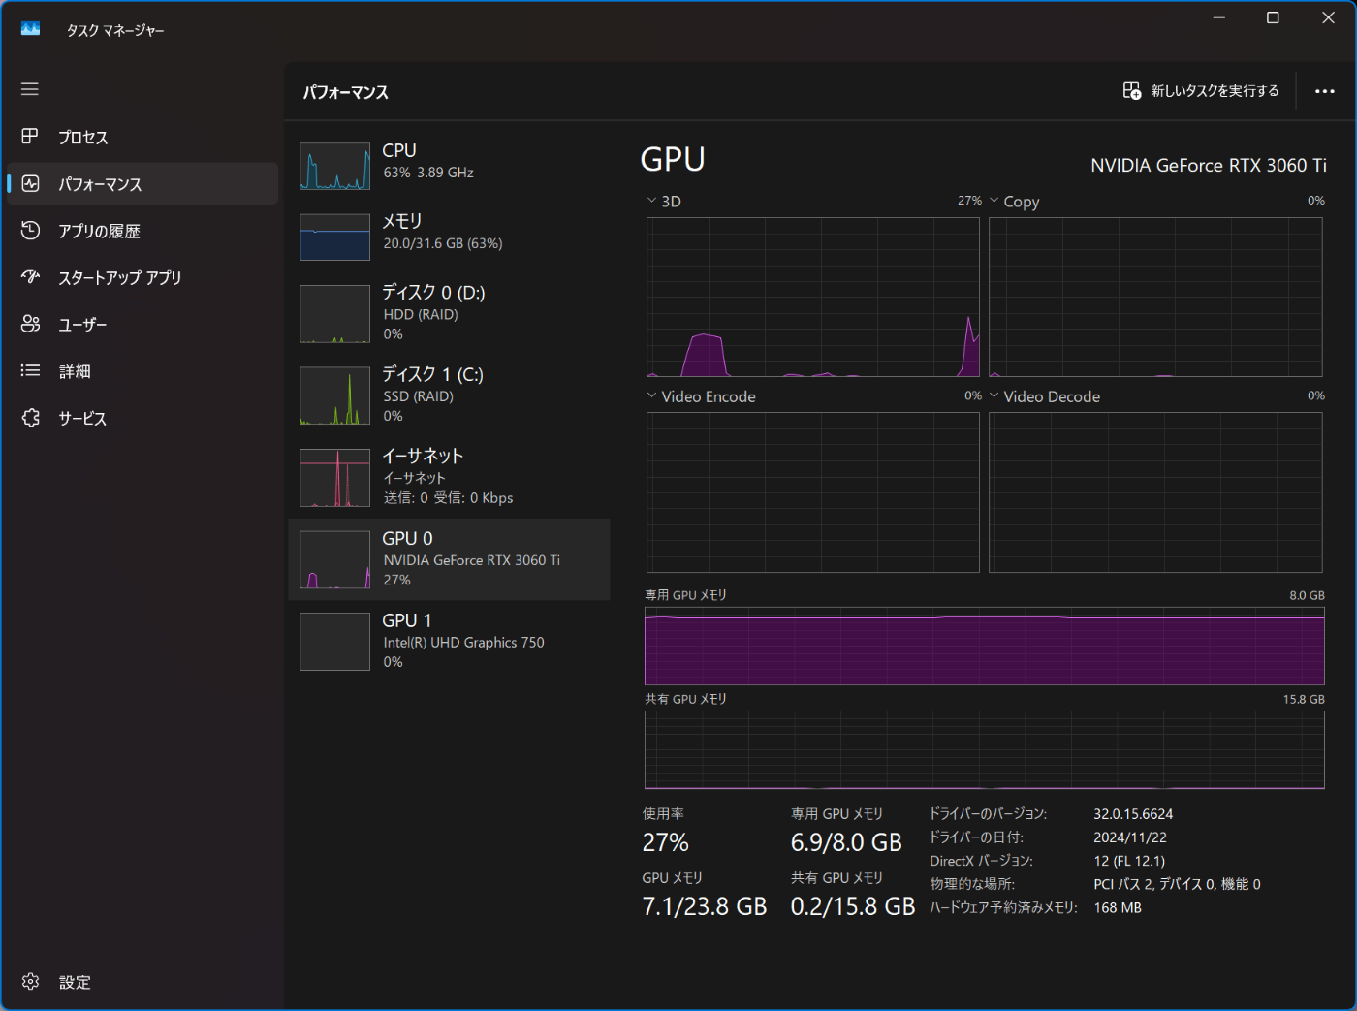Click the 3D utilization graph
This screenshot has width=1357, height=1011.
813,297
